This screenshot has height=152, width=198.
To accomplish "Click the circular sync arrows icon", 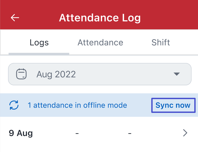I will pos(14,105).
